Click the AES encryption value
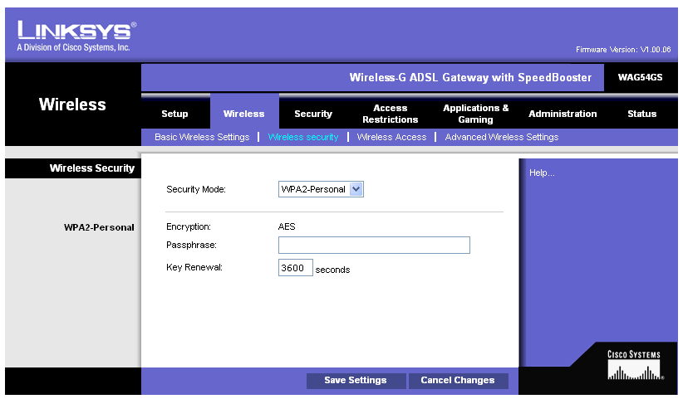Screen dimensions: 683x399 (x=287, y=226)
